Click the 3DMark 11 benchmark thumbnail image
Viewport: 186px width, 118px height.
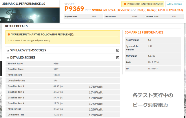[30, 15]
